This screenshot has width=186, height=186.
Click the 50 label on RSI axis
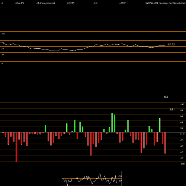(3, 49)
